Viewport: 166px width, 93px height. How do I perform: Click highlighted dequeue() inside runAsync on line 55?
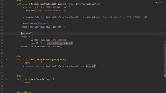point(91,66)
